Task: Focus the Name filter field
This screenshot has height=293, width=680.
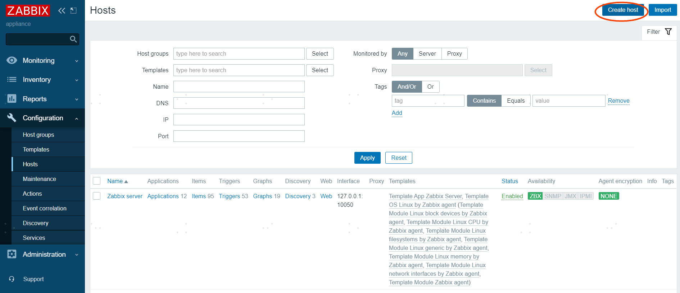Action: click(239, 87)
